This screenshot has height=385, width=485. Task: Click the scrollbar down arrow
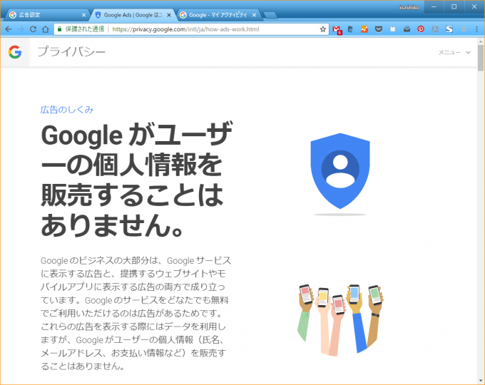click(480, 381)
